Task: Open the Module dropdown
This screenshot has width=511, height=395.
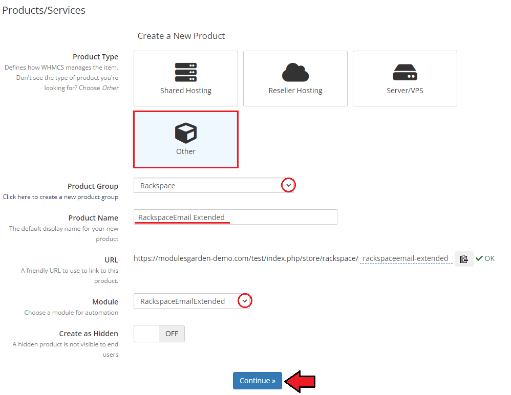Action: click(x=191, y=301)
